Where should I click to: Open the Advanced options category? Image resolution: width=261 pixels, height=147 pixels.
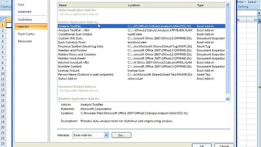click(24, 12)
